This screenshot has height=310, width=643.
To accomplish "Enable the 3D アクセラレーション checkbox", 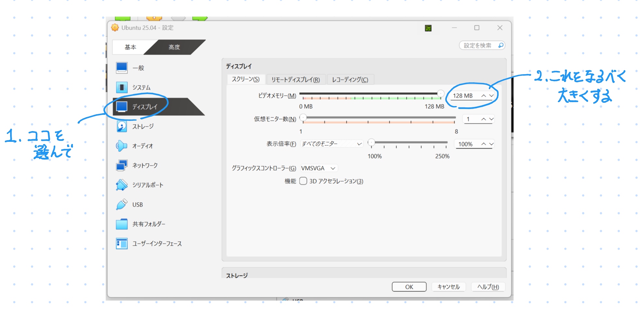I will [x=303, y=181].
